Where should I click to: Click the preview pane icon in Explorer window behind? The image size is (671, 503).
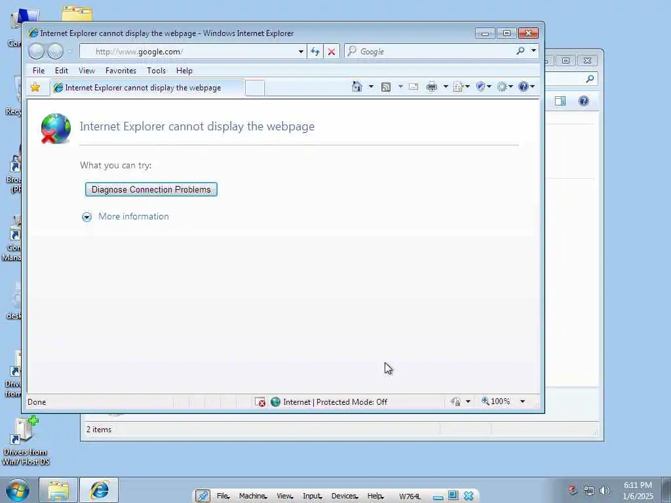(x=560, y=101)
